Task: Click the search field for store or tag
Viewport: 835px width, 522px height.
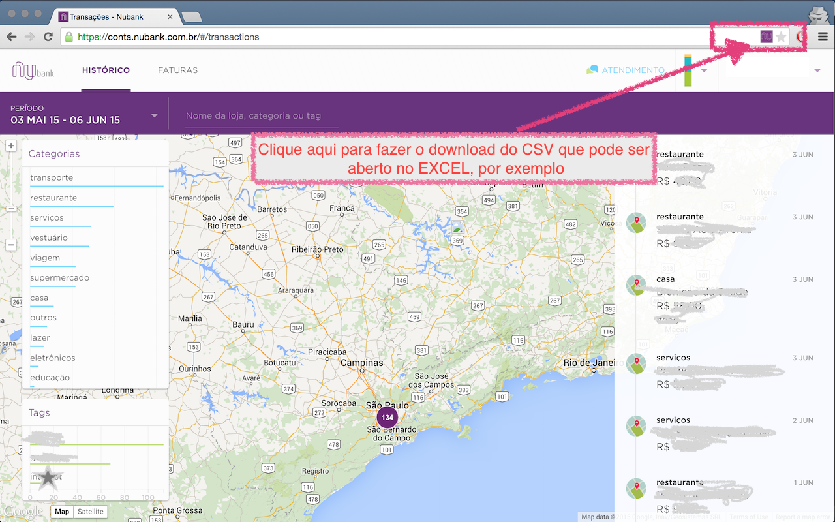Action: point(262,116)
